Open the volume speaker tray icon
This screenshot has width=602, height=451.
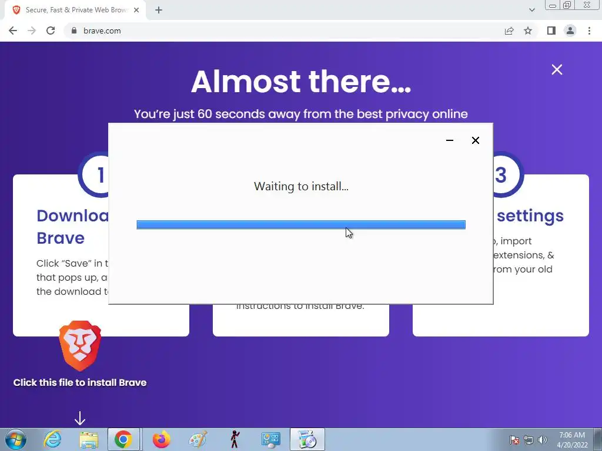tap(542, 440)
